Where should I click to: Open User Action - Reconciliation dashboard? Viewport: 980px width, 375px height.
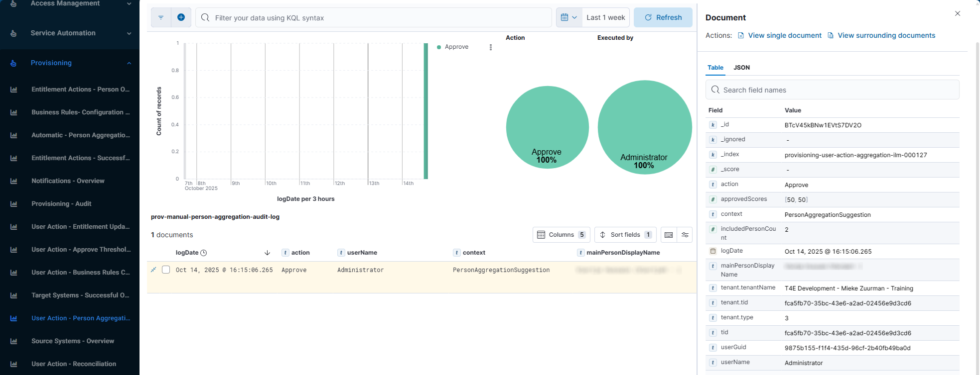coord(74,364)
